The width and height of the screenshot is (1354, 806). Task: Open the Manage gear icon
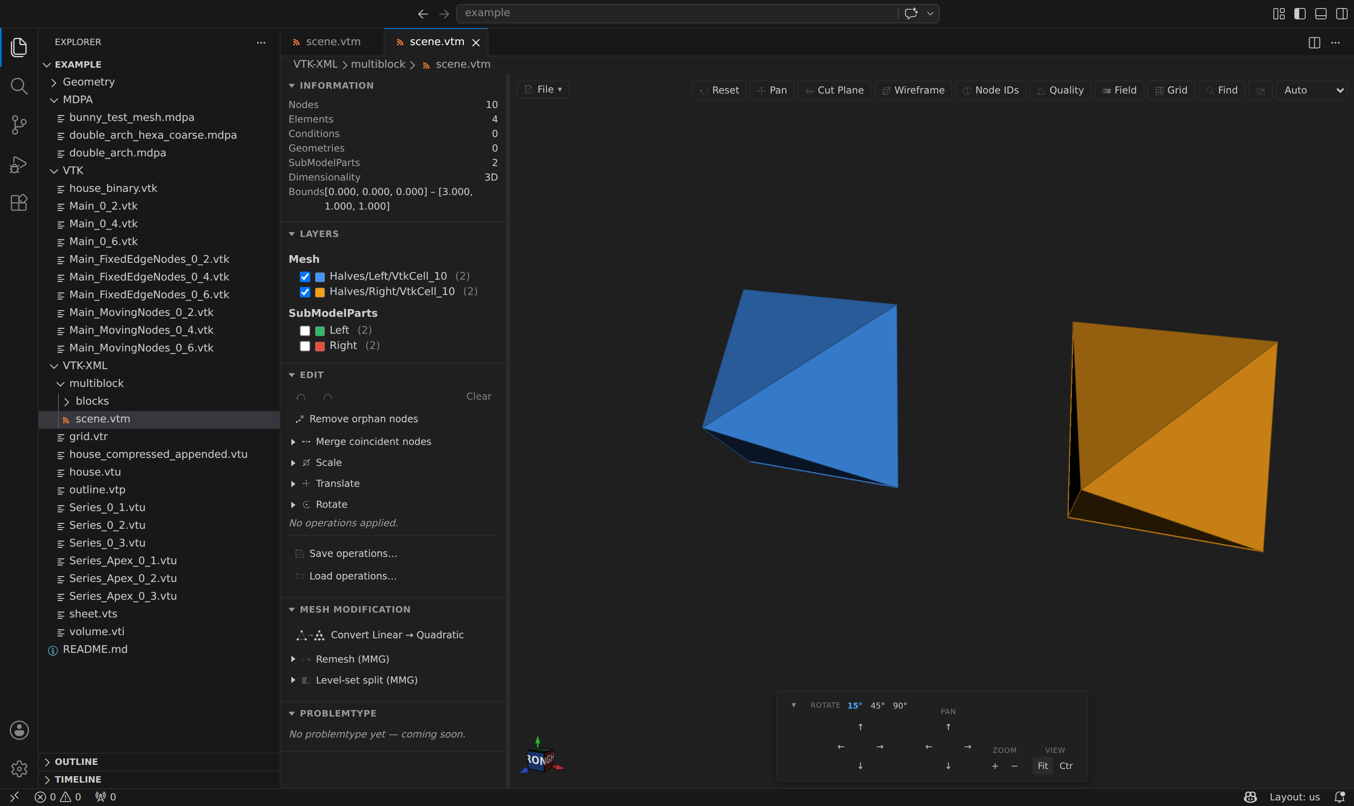coord(19,769)
